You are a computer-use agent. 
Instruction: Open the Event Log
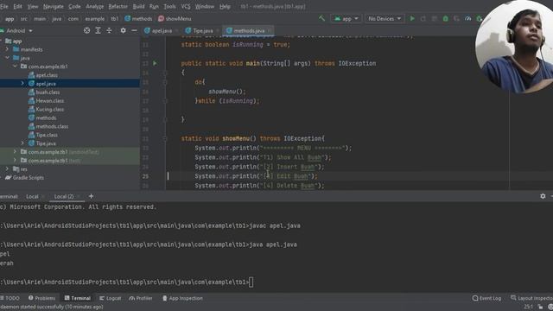[x=486, y=298]
